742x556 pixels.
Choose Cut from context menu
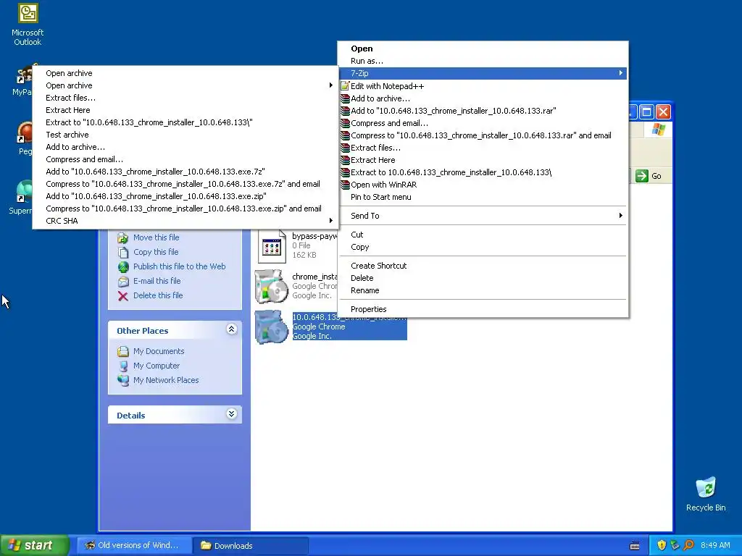pyautogui.click(x=483, y=235)
